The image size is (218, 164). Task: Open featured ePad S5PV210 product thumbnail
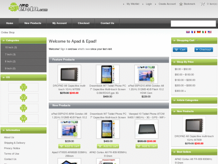coord(146,74)
